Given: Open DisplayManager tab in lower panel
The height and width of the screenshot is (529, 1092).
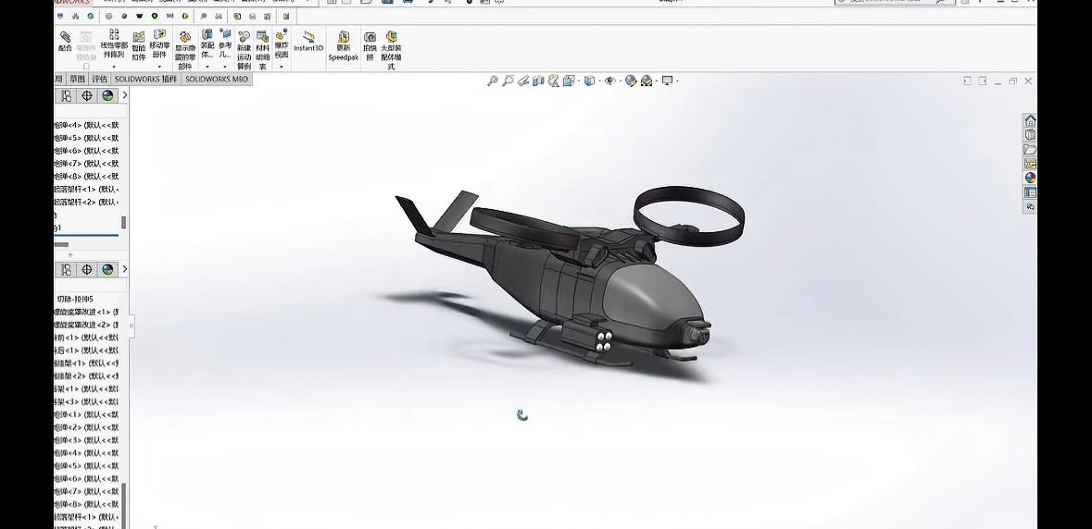Looking at the screenshot, I should click(107, 270).
